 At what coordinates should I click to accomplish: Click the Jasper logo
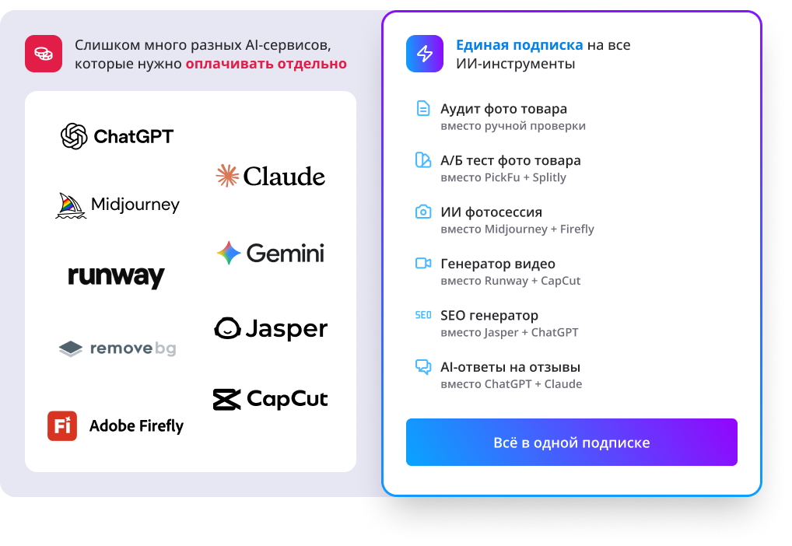coord(271,329)
